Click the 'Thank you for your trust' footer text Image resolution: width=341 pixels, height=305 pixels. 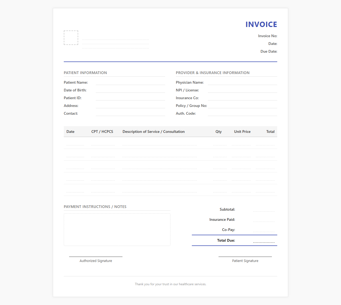[170, 284]
